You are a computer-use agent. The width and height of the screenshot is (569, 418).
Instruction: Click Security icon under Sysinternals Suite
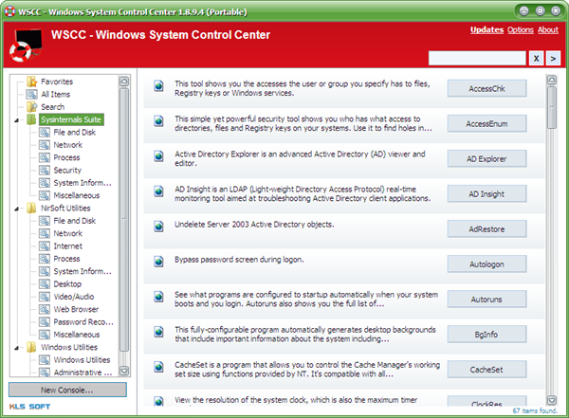point(45,171)
